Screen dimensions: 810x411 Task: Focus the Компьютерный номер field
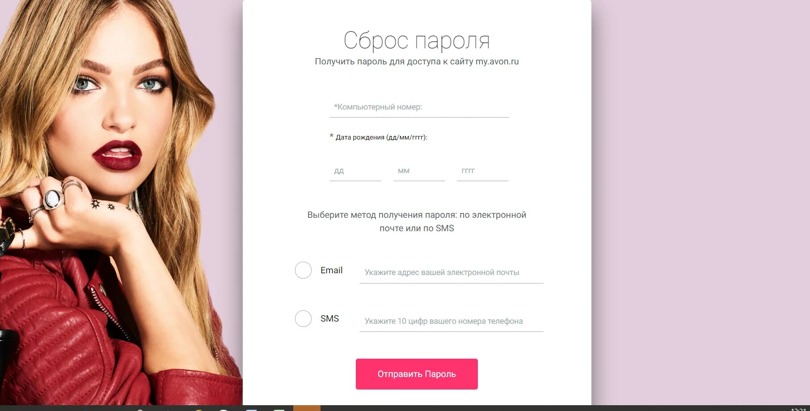pyautogui.click(x=419, y=107)
